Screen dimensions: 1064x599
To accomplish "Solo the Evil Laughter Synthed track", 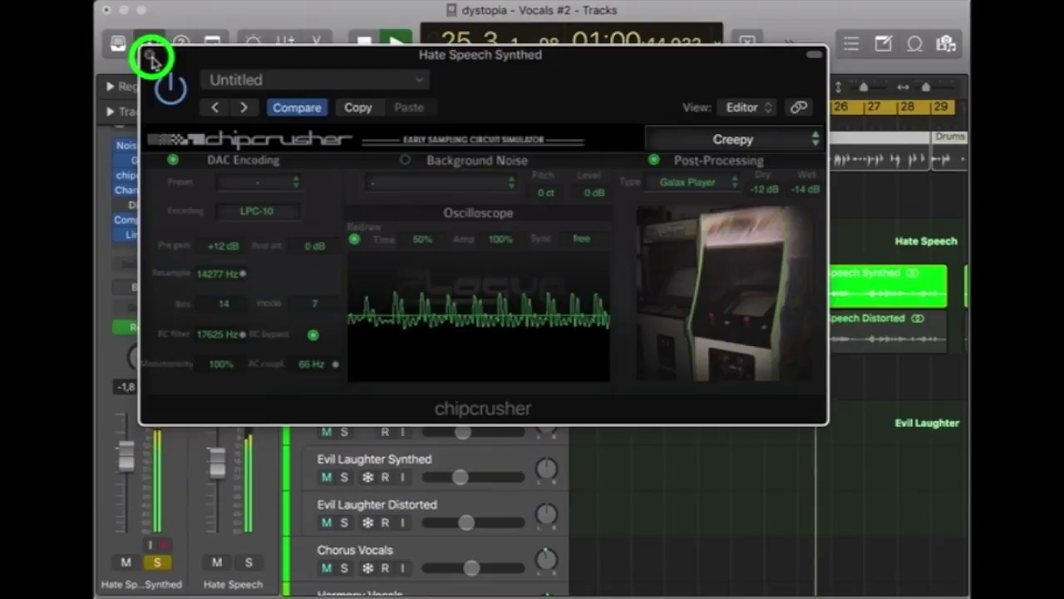I will [x=343, y=478].
